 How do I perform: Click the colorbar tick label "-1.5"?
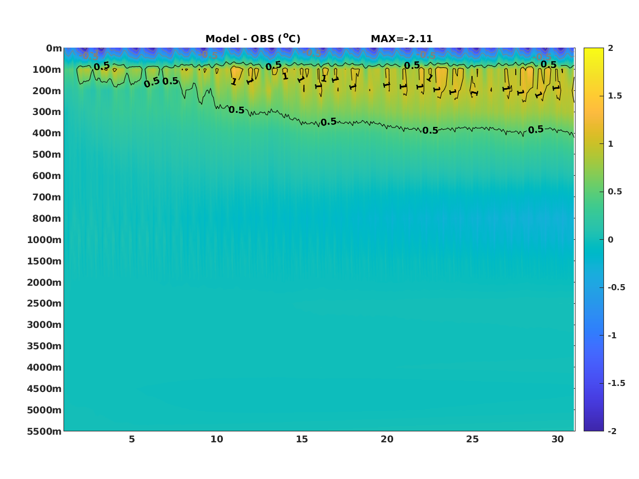pyautogui.click(x=617, y=383)
